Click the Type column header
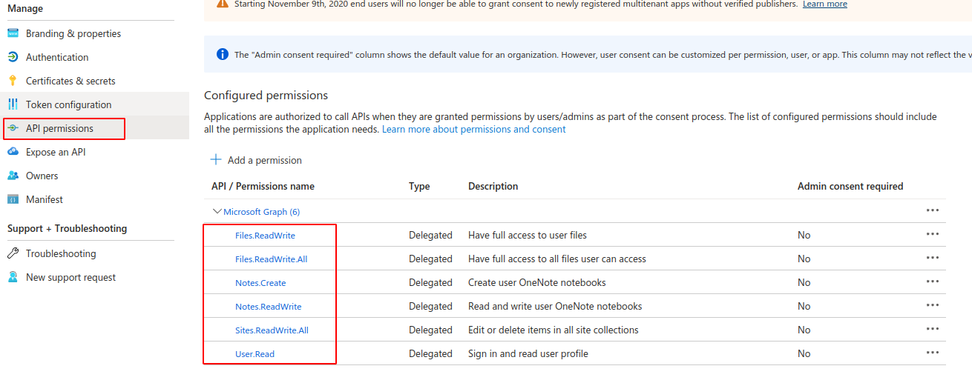972x383 pixels. click(x=419, y=186)
